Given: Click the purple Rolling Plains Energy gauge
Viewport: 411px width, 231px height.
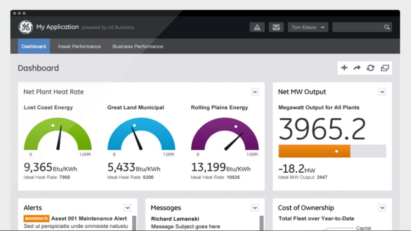Looking at the screenshot, I should [225, 134].
